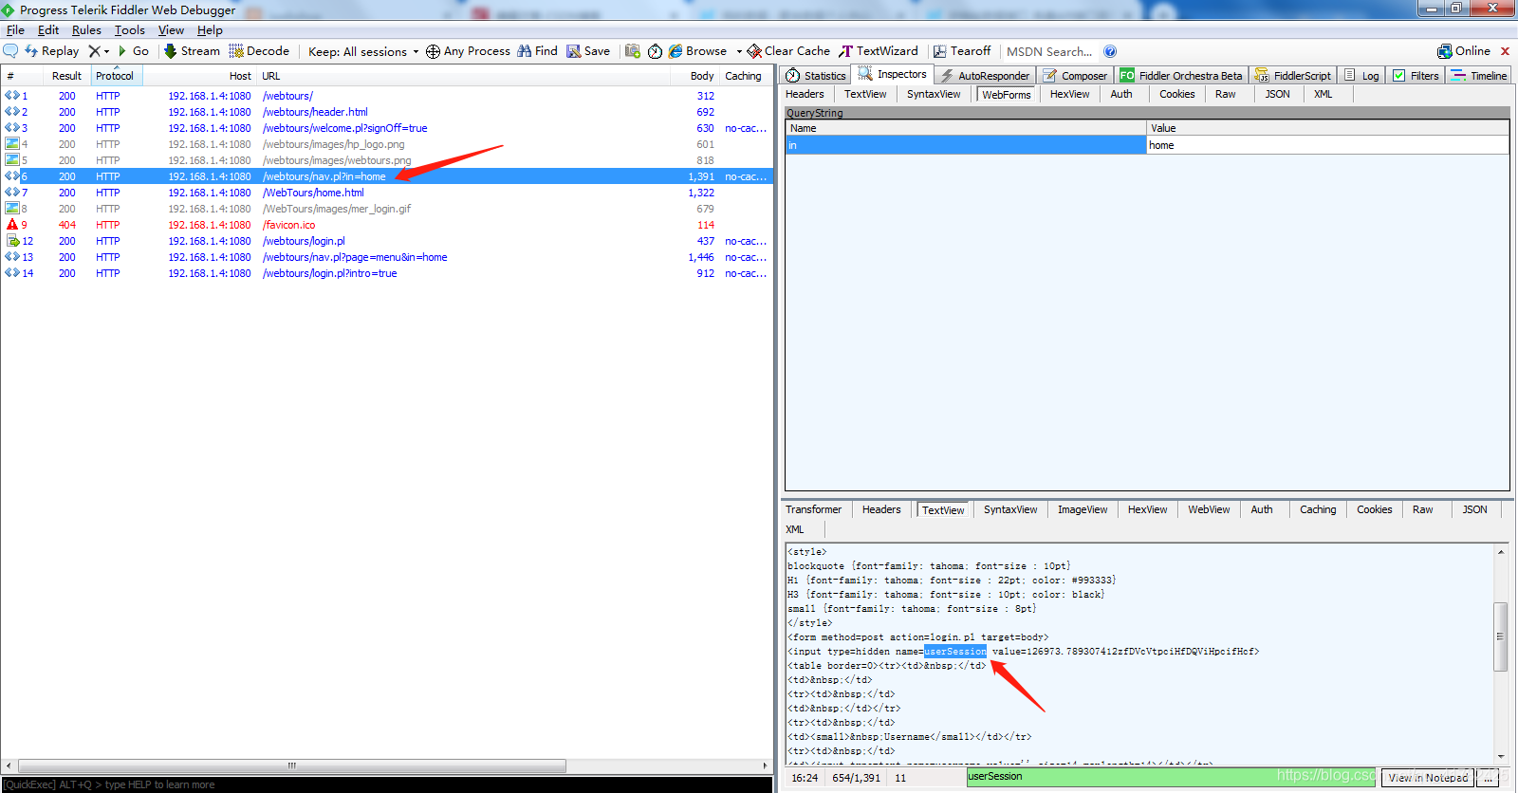Open the Browse dropdown arrow
Image resolution: width=1518 pixels, height=793 pixels.
coord(739,51)
